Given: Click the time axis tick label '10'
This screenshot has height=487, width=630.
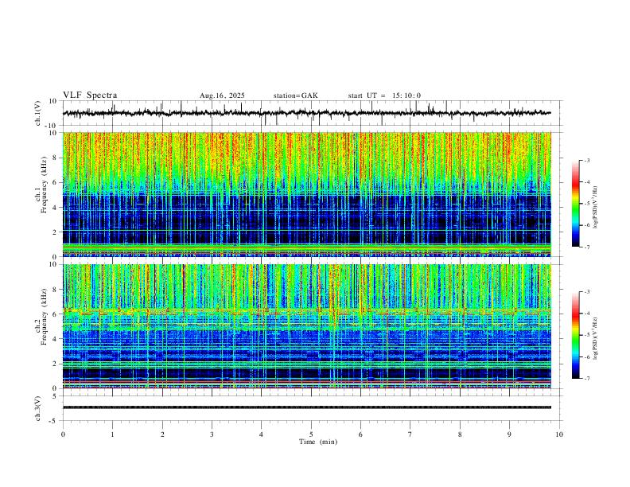Looking at the screenshot, I should [559, 434].
